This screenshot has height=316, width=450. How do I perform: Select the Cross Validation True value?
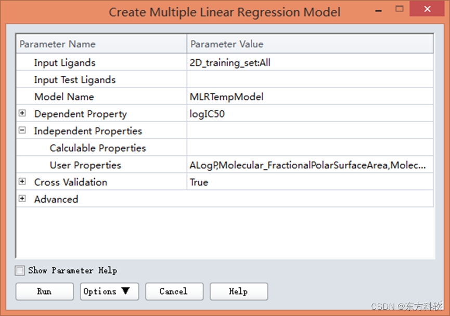click(310, 182)
